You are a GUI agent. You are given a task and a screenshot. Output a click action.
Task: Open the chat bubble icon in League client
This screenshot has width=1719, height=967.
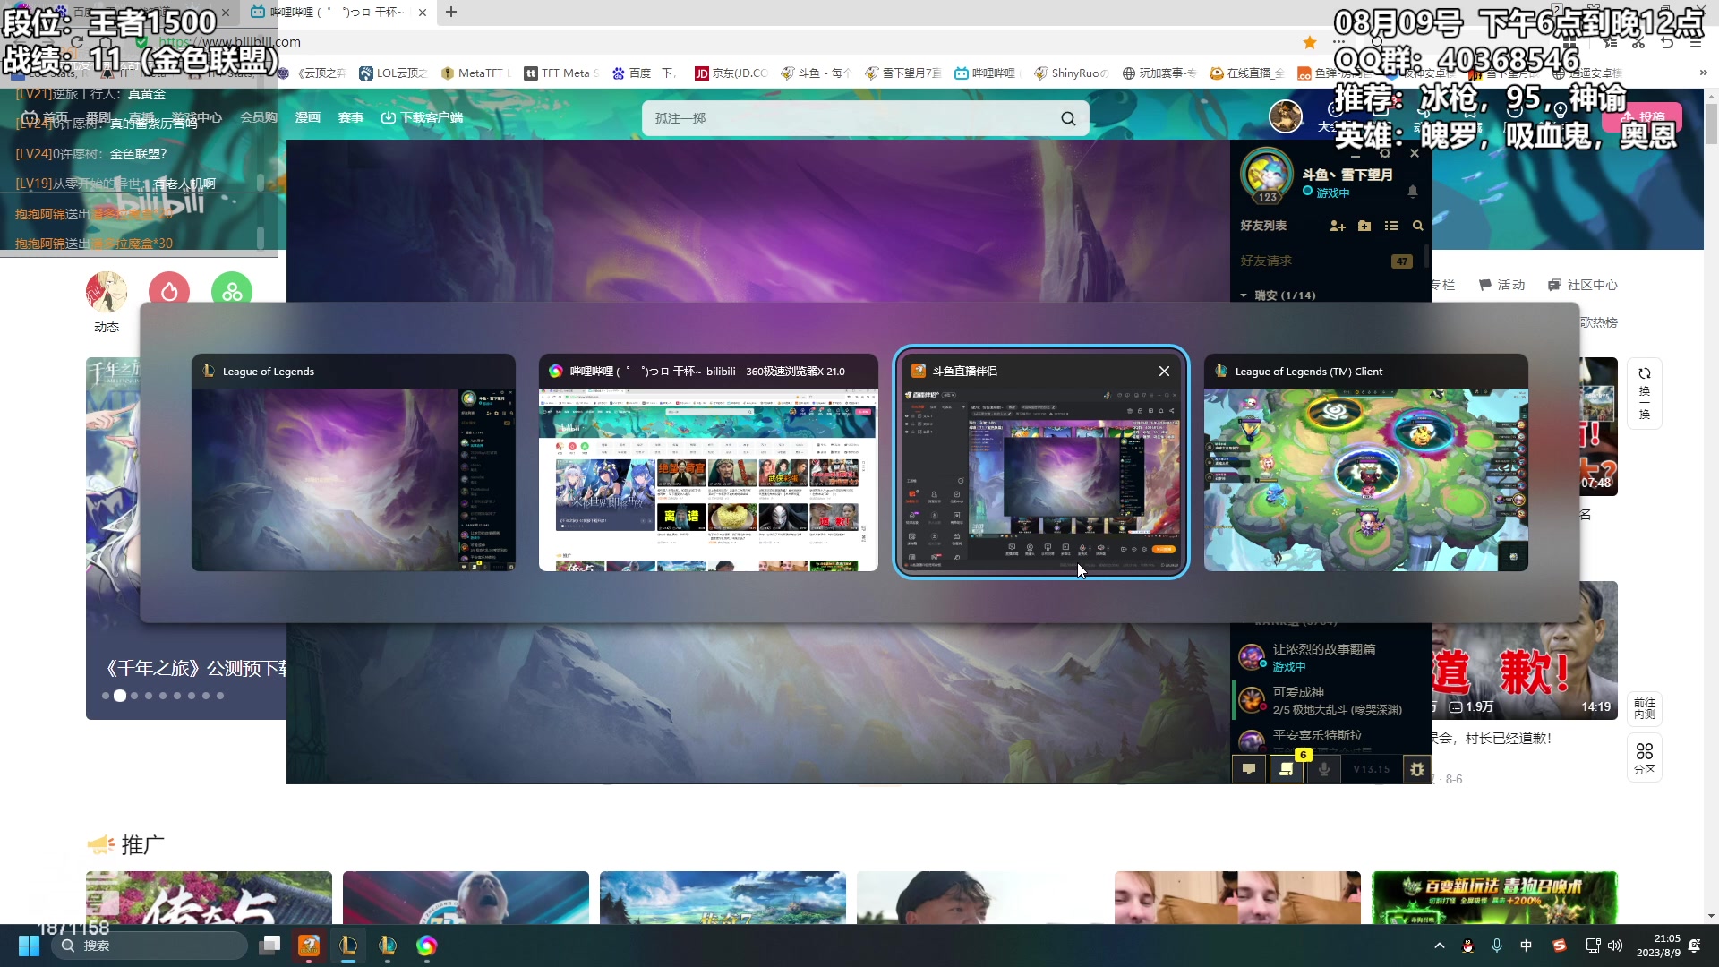[1249, 768]
